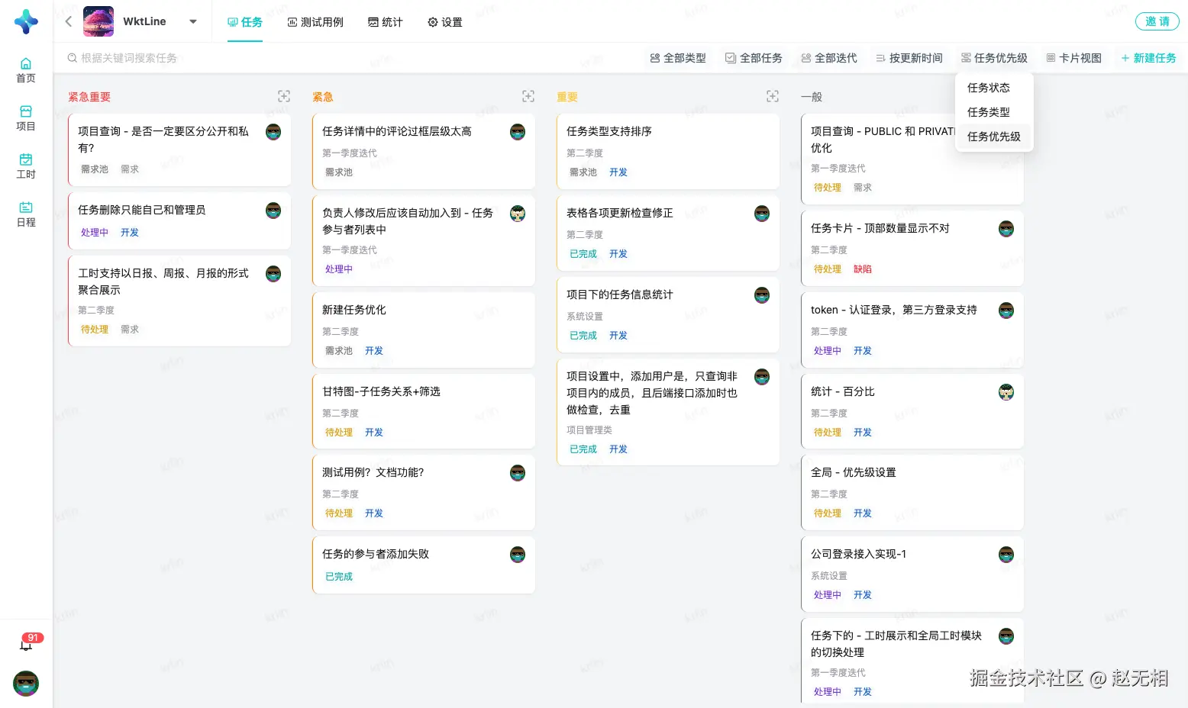Viewport: 1188px width, 708px height.
Task: Select 任务类型 in the grouping menu
Action: tap(993, 112)
